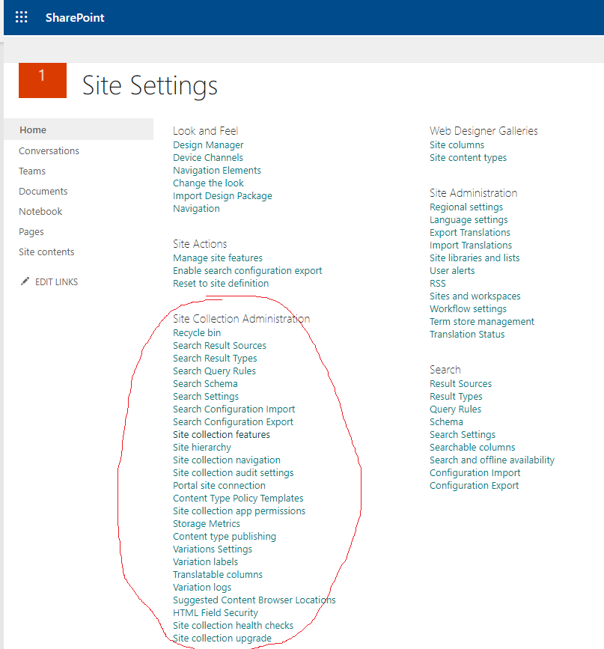604x649 pixels.
Task: Open Site libraries and lists
Action: click(475, 258)
